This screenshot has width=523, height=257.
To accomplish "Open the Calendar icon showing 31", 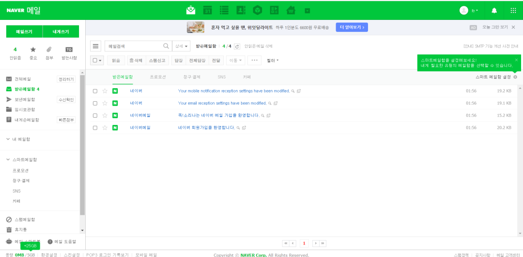I will 207,10.
